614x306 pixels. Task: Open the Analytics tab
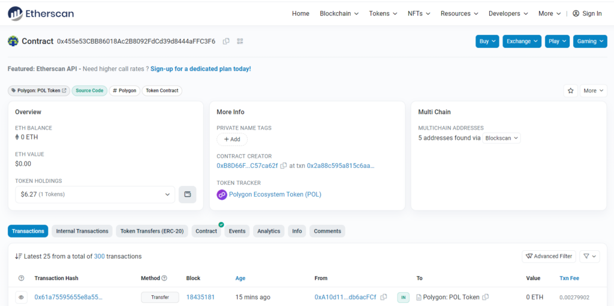(x=269, y=231)
